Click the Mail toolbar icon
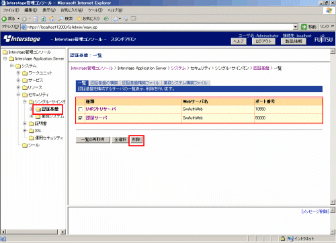The height and width of the screenshot is (243, 336). (116, 19)
